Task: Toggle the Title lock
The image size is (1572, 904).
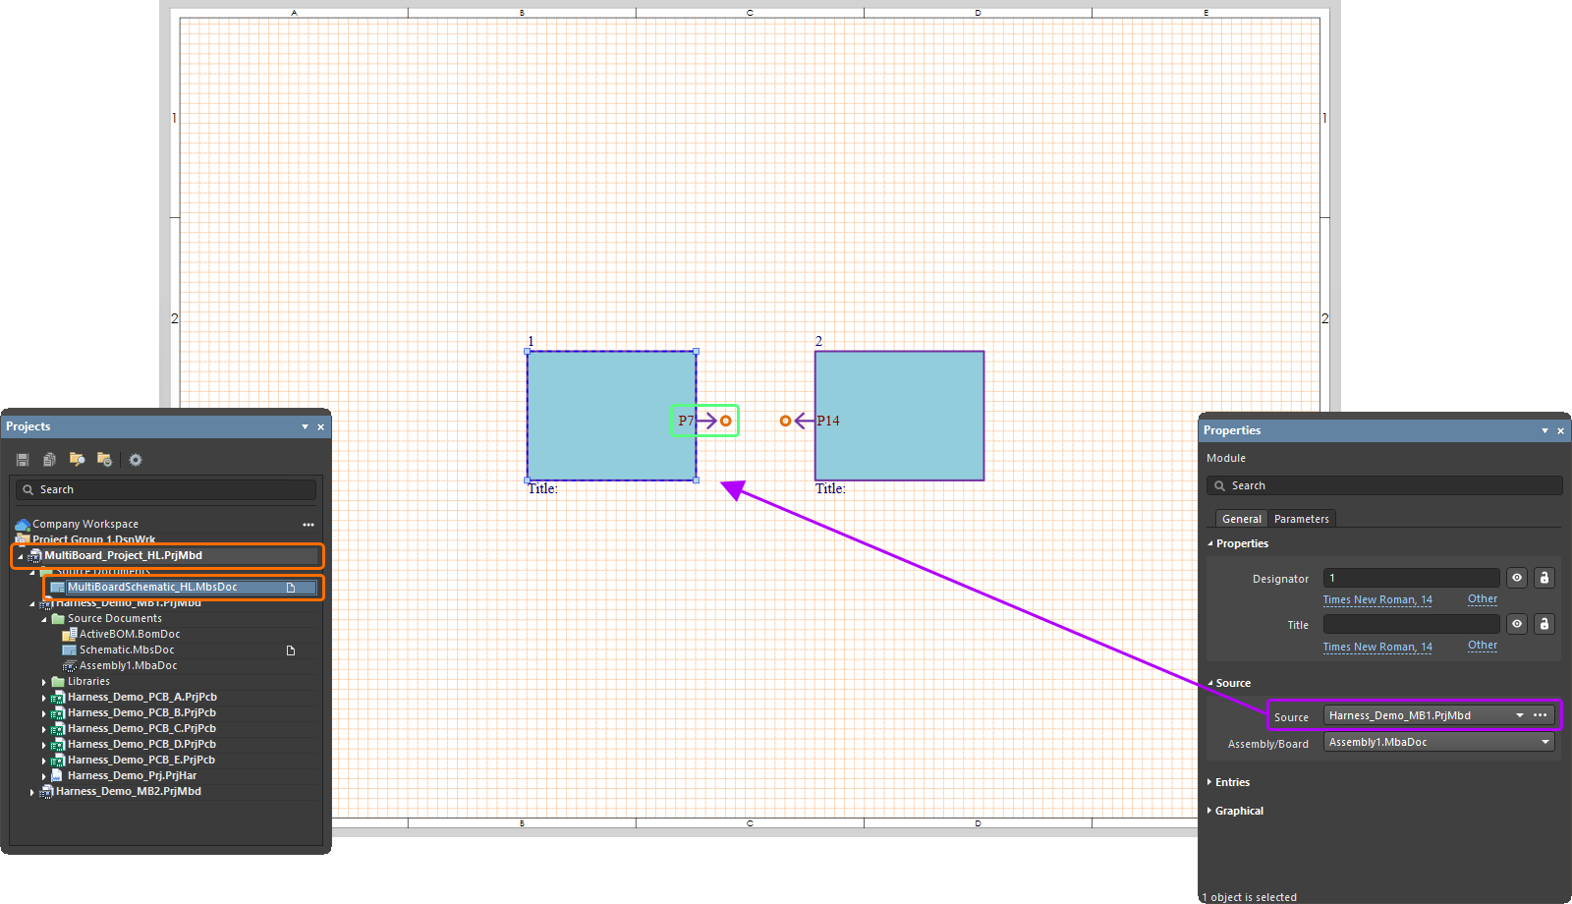Action: (x=1544, y=624)
